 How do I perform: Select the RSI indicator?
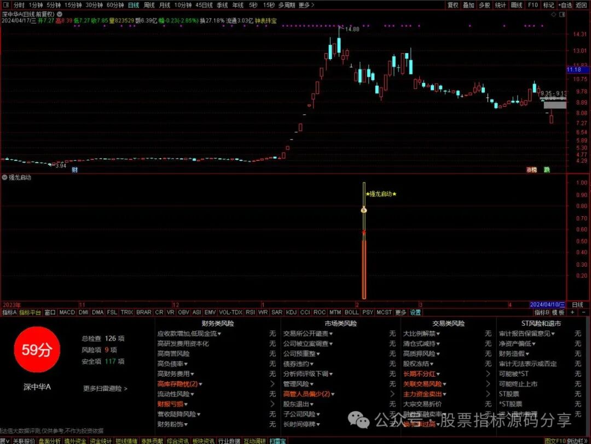250,313
